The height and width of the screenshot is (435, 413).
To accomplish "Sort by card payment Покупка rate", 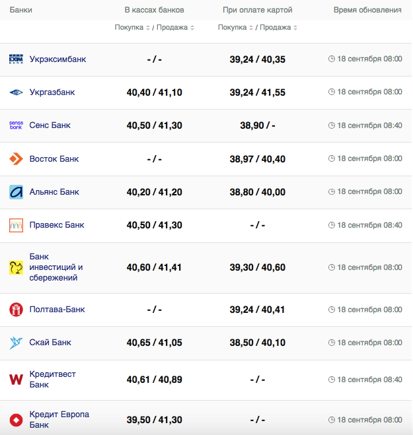I will pyautogui.click(x=236, y=28).
